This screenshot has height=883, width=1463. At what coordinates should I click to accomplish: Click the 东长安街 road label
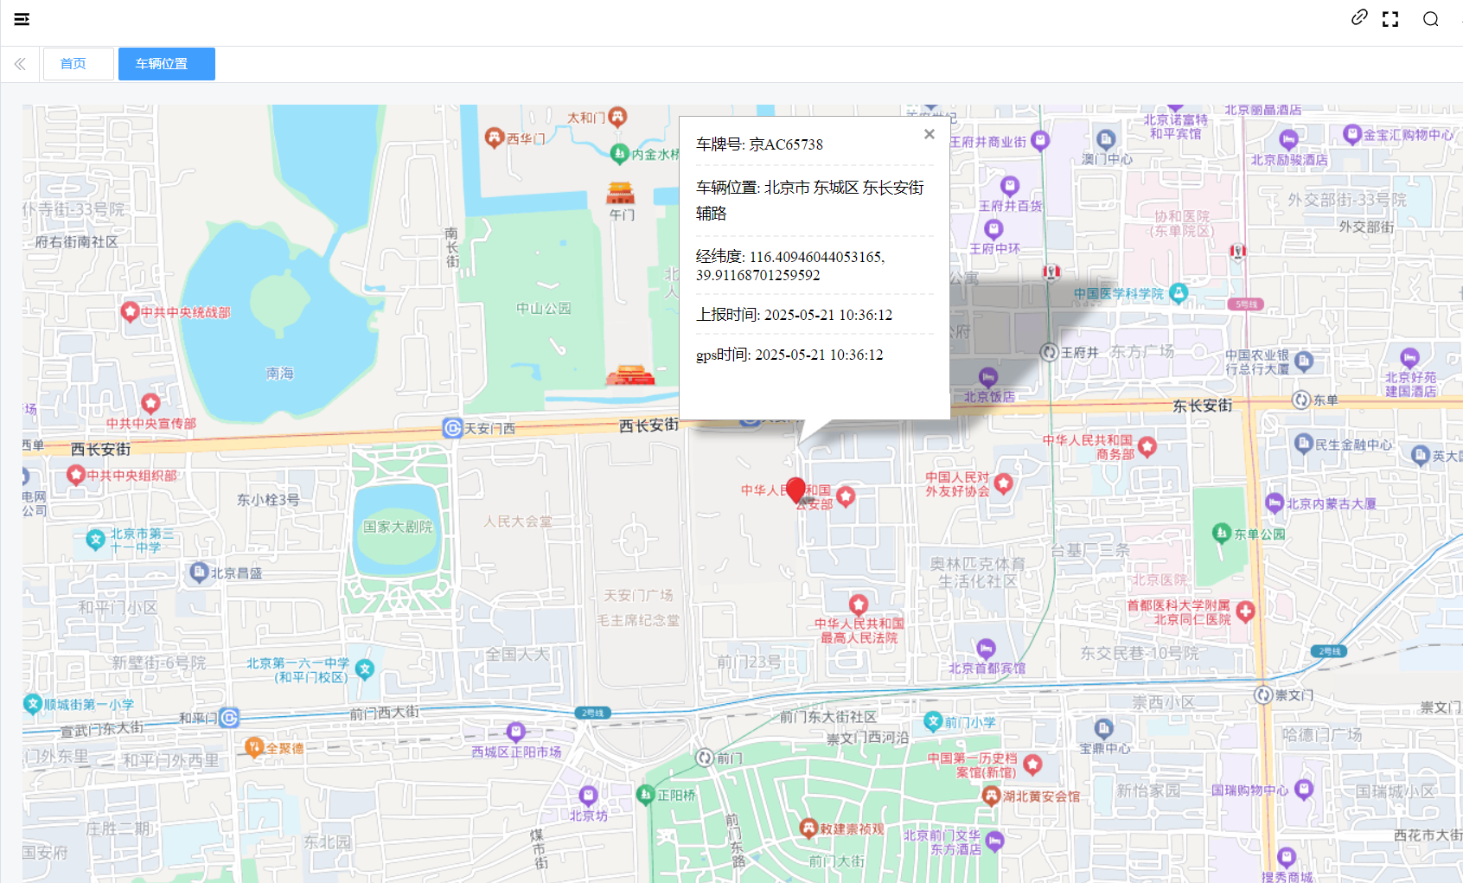pos(1203,406)
